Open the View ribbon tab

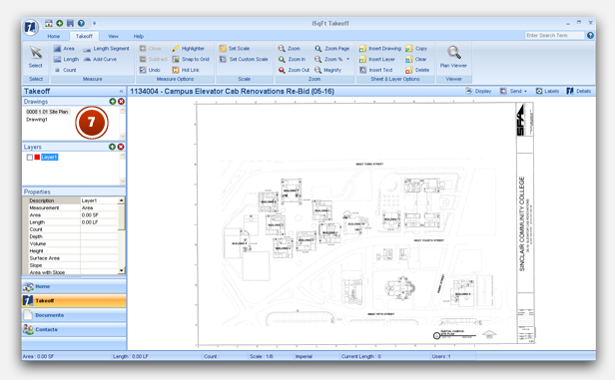(113, 36)
